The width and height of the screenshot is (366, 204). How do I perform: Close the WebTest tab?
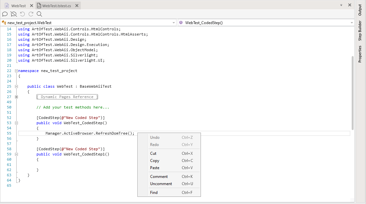click(x=32, y=6)
